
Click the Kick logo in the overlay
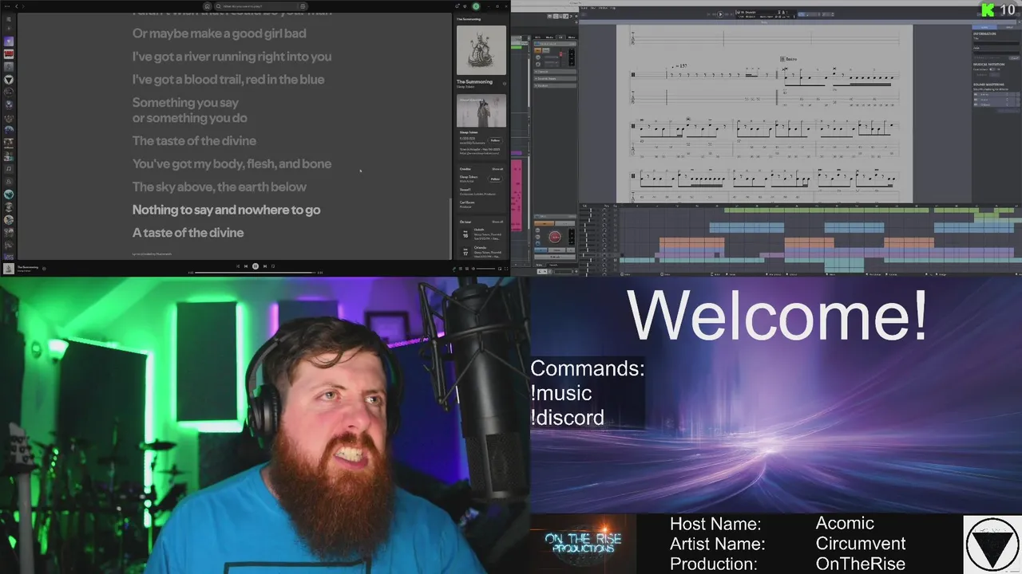(988, 10)
